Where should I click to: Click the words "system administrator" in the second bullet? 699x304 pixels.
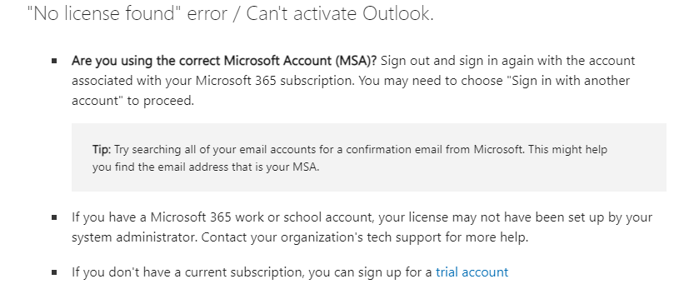pyautogui.click(x=134, y=237)
